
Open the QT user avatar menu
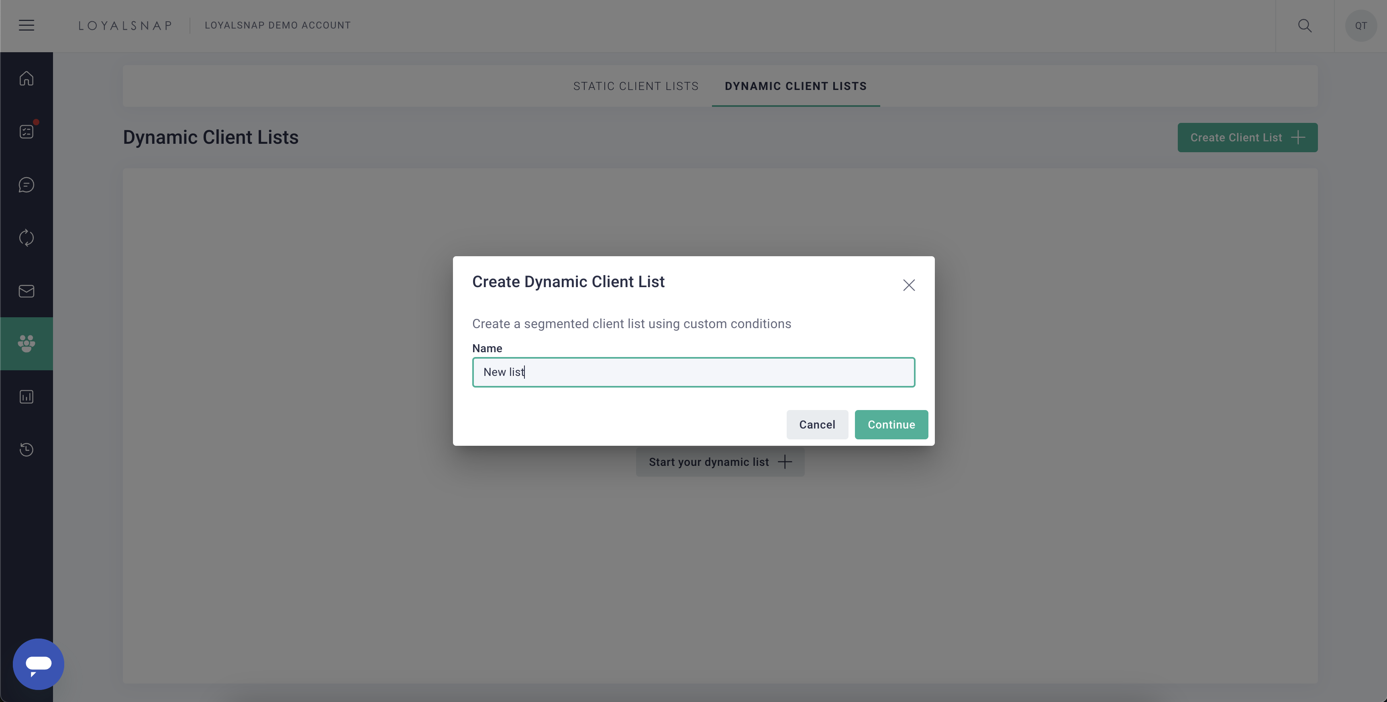(1361, 25)
